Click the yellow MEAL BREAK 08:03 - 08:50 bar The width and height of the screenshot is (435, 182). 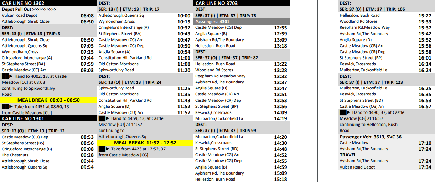coord(48,100)
